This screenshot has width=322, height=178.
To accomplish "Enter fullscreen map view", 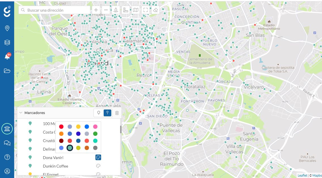I will coord(145,10).
